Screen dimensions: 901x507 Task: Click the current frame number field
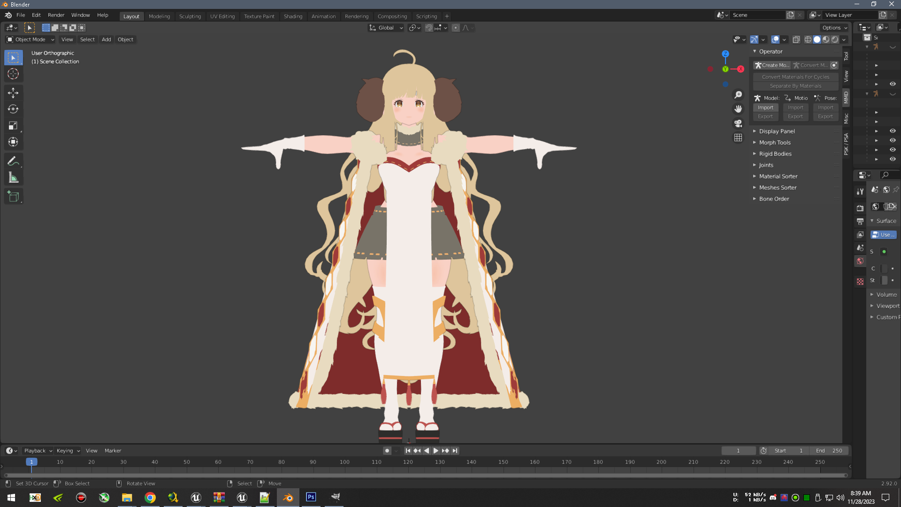(738, 451)
